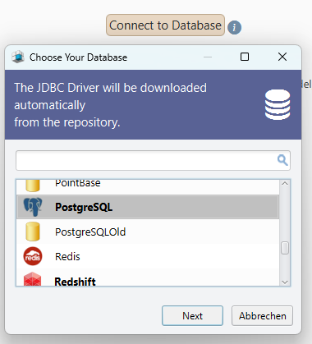Select Redis in the database list
Screen dimensions: 312x344
148,256
